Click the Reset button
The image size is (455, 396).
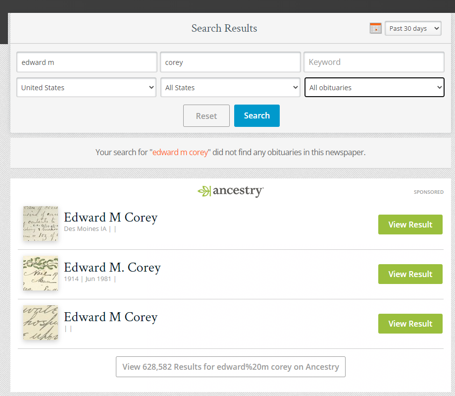[206, 116]
